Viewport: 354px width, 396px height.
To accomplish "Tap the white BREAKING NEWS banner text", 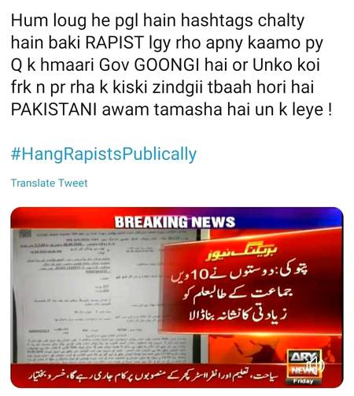I will click(175, 222).
